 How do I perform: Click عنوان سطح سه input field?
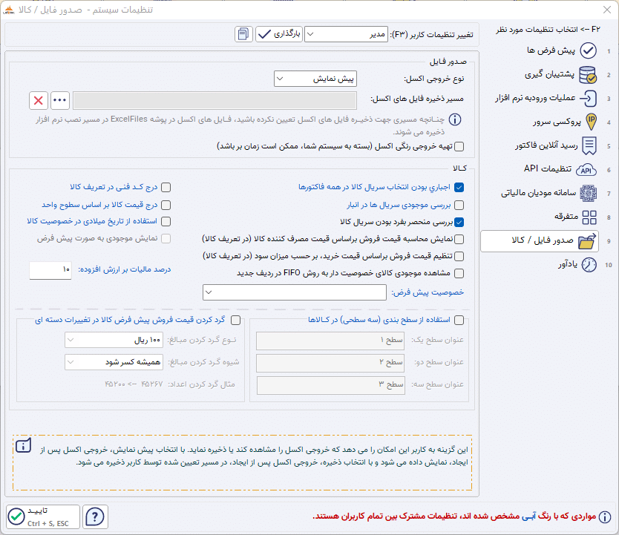click(330, 385)
